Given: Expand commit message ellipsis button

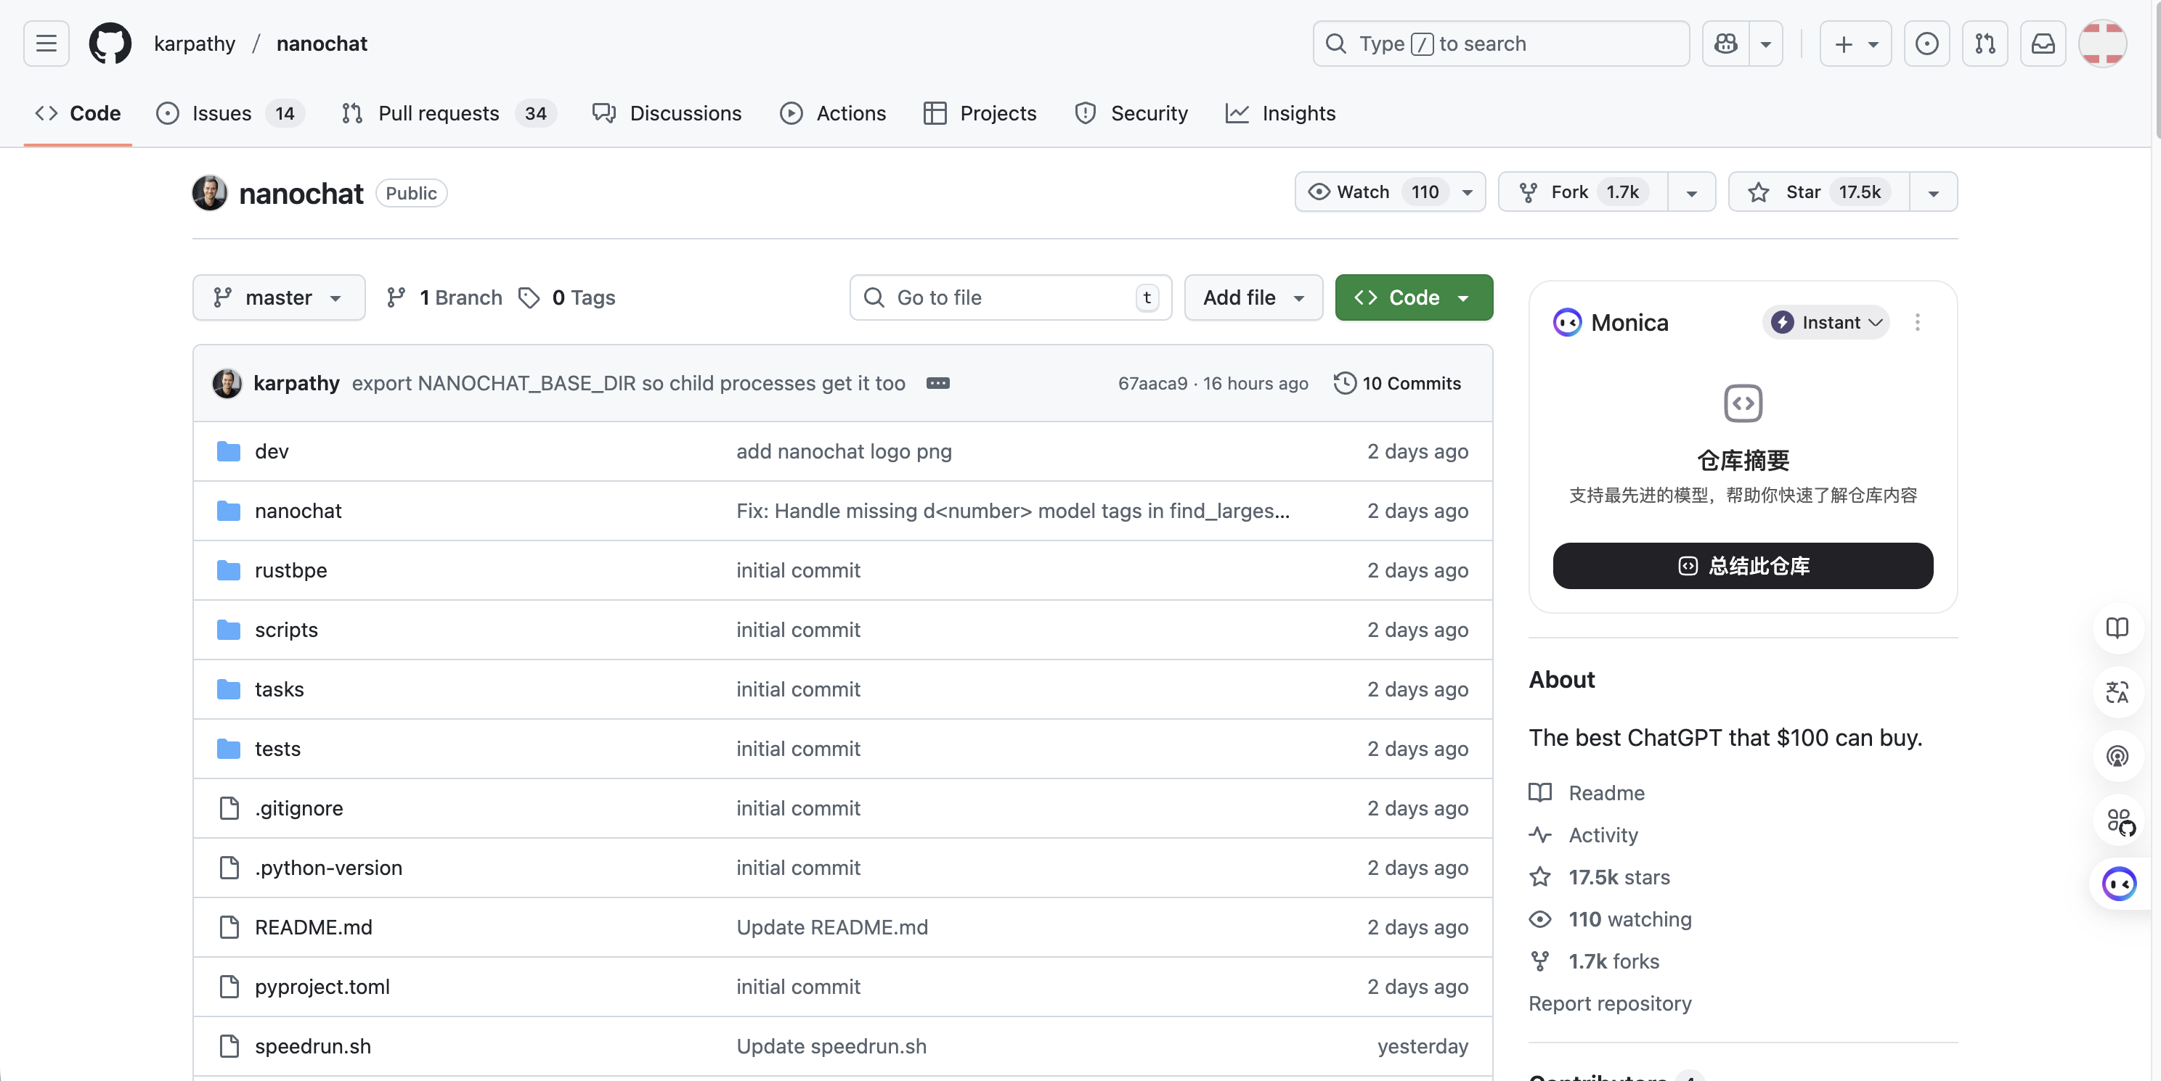Looking at the screenshot, I should (937, 383).
